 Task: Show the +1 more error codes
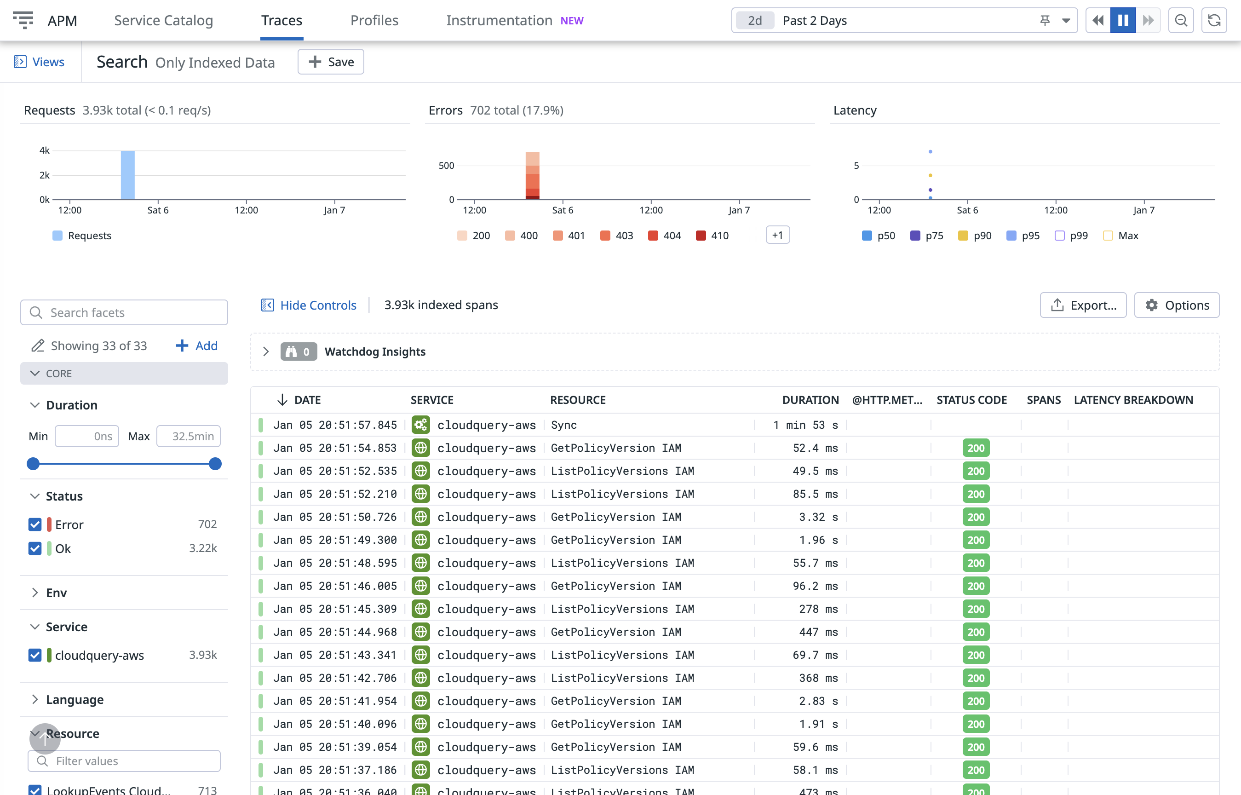778,236
